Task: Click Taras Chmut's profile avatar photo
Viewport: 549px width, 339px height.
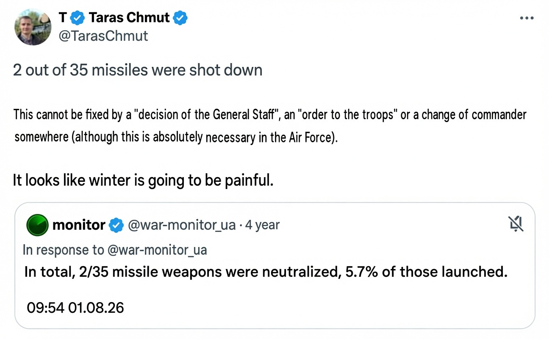Action: click(x=33, y=27)
